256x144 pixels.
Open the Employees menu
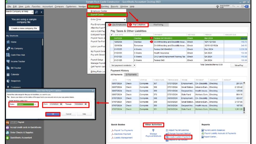pyautogui.click(x=94, y=6)
